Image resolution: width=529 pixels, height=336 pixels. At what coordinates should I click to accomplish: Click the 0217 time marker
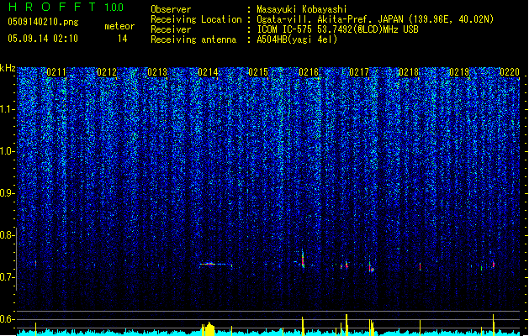click(x=359, y=72)
